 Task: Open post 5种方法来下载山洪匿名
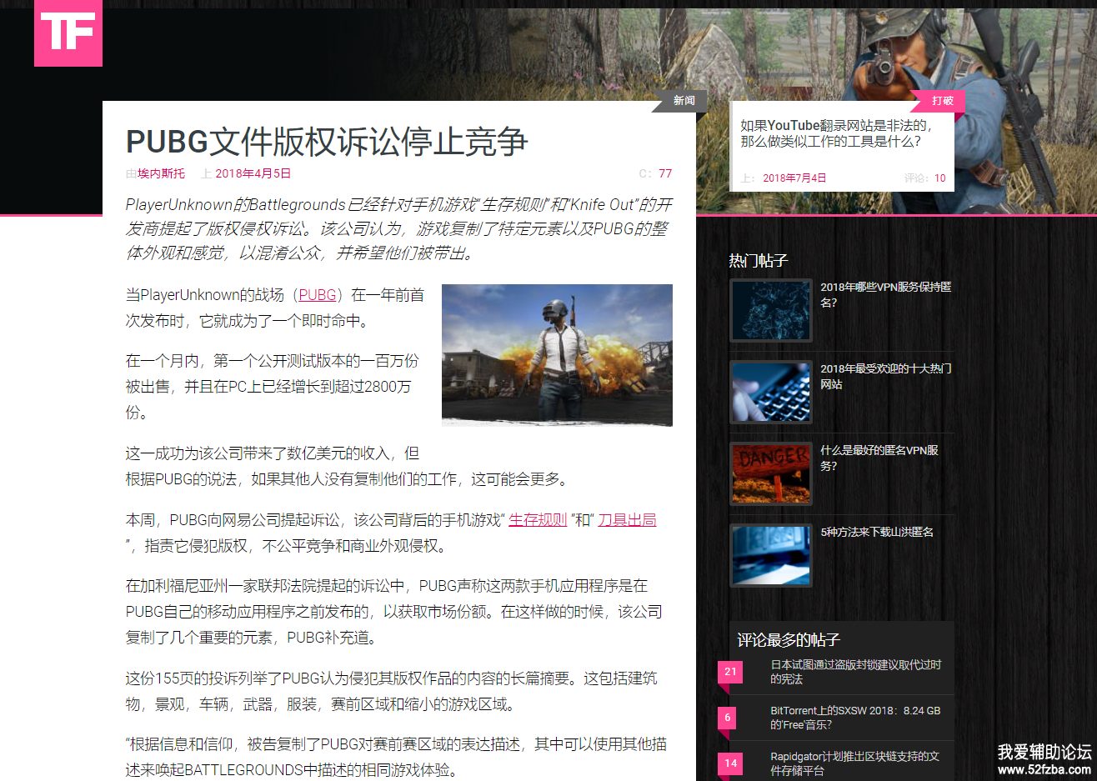tap(877, 532)
